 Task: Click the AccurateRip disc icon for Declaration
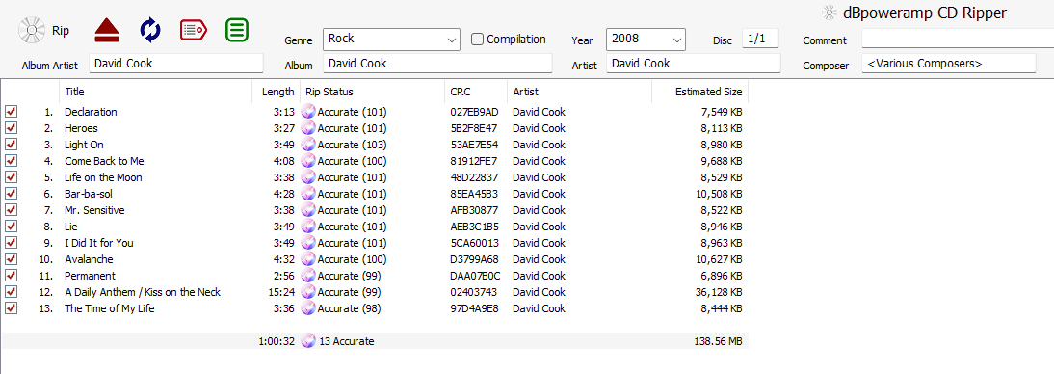point(308,112)
